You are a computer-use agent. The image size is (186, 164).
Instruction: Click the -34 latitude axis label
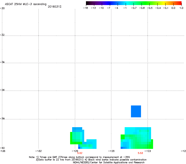click(x=2, y=62)
